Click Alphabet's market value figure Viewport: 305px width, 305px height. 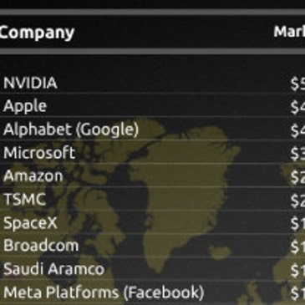(297, 130)
